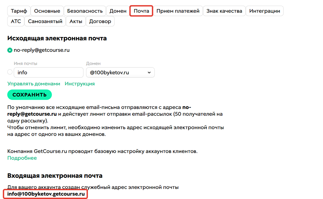
Task: Switch to the Основные tab
Action: [x=47, y=11]
